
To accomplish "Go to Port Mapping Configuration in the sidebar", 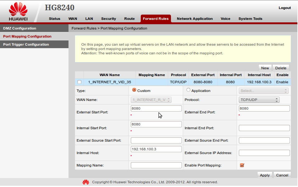I will coord(34,36).
